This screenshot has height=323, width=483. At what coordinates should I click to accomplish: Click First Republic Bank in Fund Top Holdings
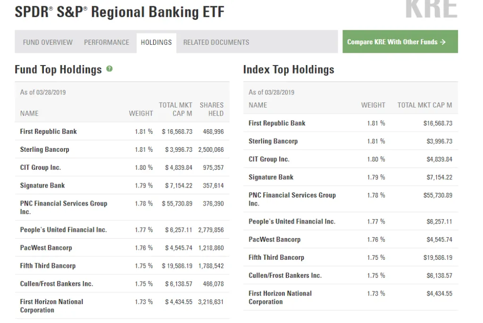coord(48,132)
